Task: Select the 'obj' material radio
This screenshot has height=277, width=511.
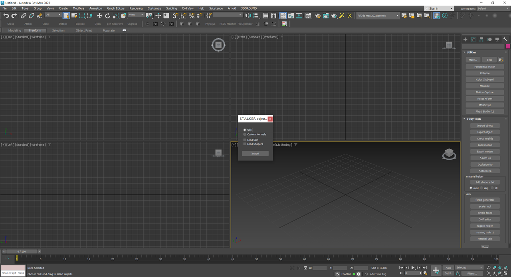Action: [482, 188]
